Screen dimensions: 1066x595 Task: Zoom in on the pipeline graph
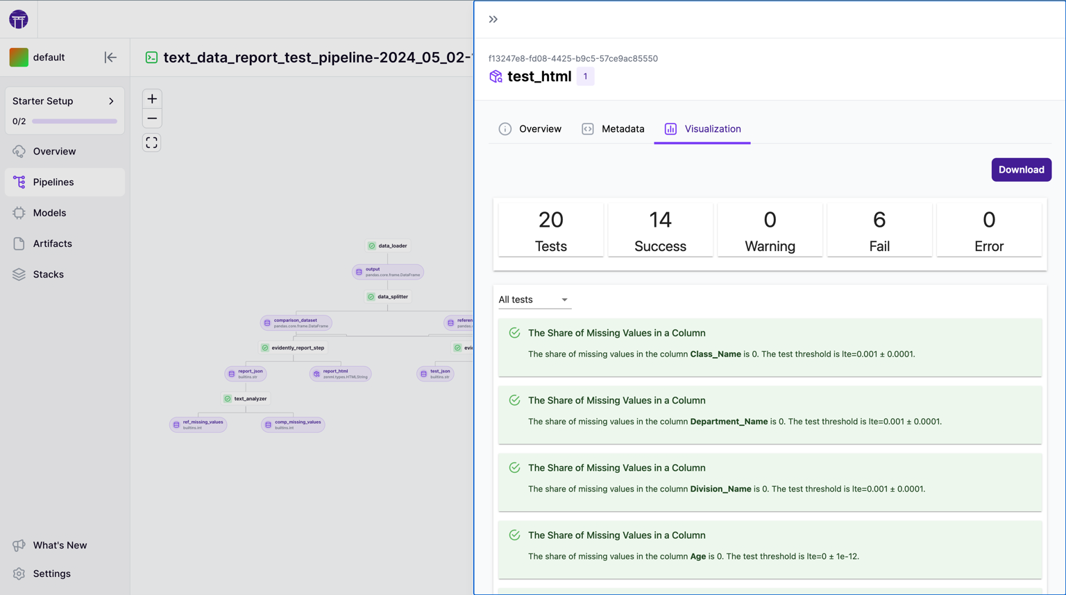point(152,98)
